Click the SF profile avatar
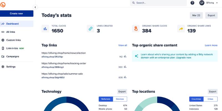This screenshot has height=111, width=222. point(202,3)
